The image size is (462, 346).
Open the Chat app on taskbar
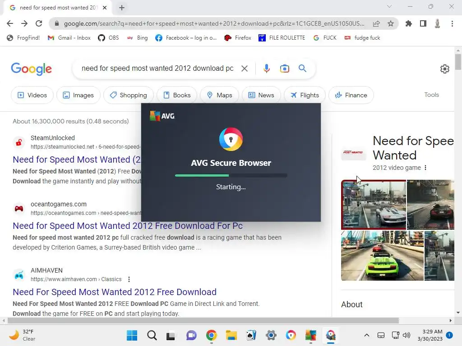(191, 335)
